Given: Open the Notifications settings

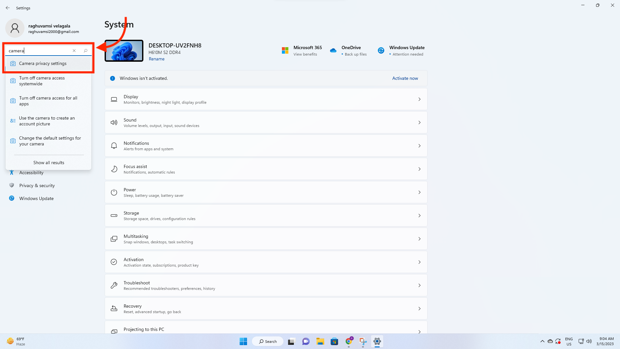Looking at the screenshot, I should point(265,145).
